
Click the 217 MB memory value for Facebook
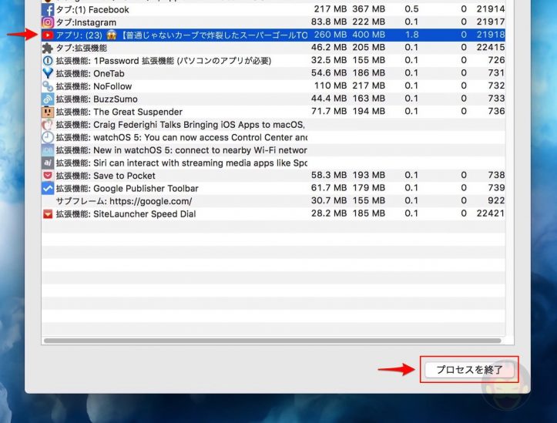331,9
